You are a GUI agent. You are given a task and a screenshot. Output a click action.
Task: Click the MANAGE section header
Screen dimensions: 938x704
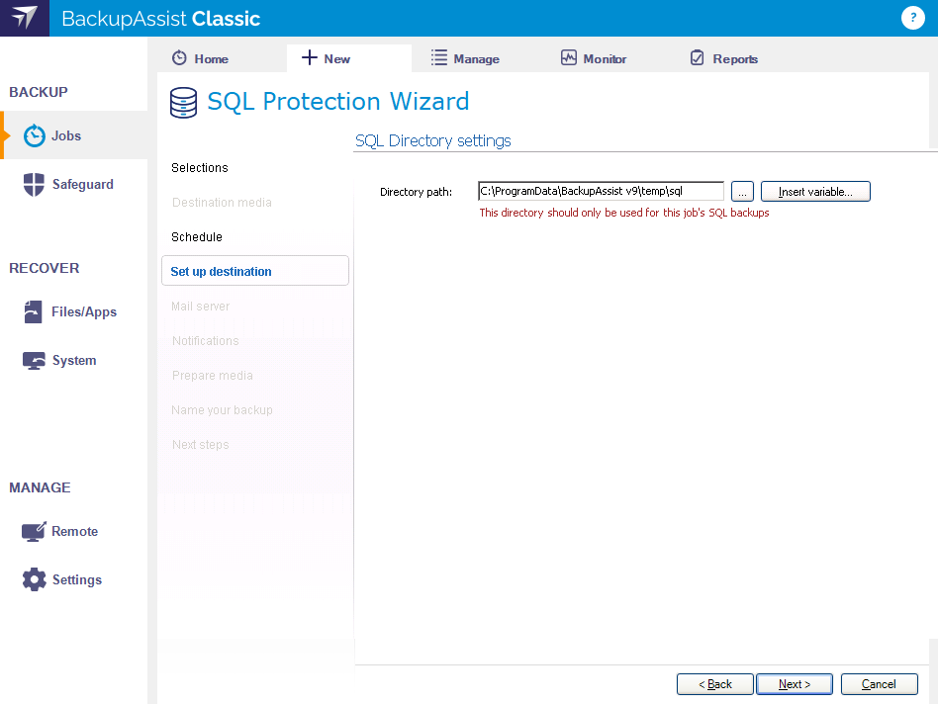click(41, 487)
